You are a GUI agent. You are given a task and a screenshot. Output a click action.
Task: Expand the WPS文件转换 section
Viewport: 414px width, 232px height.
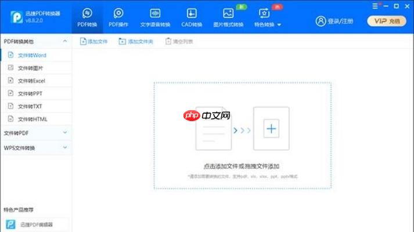pyautogui.click(x=65, y=147)
